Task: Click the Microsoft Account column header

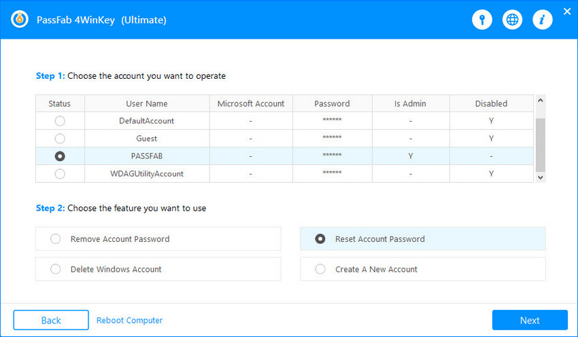Action: [251, 103]
